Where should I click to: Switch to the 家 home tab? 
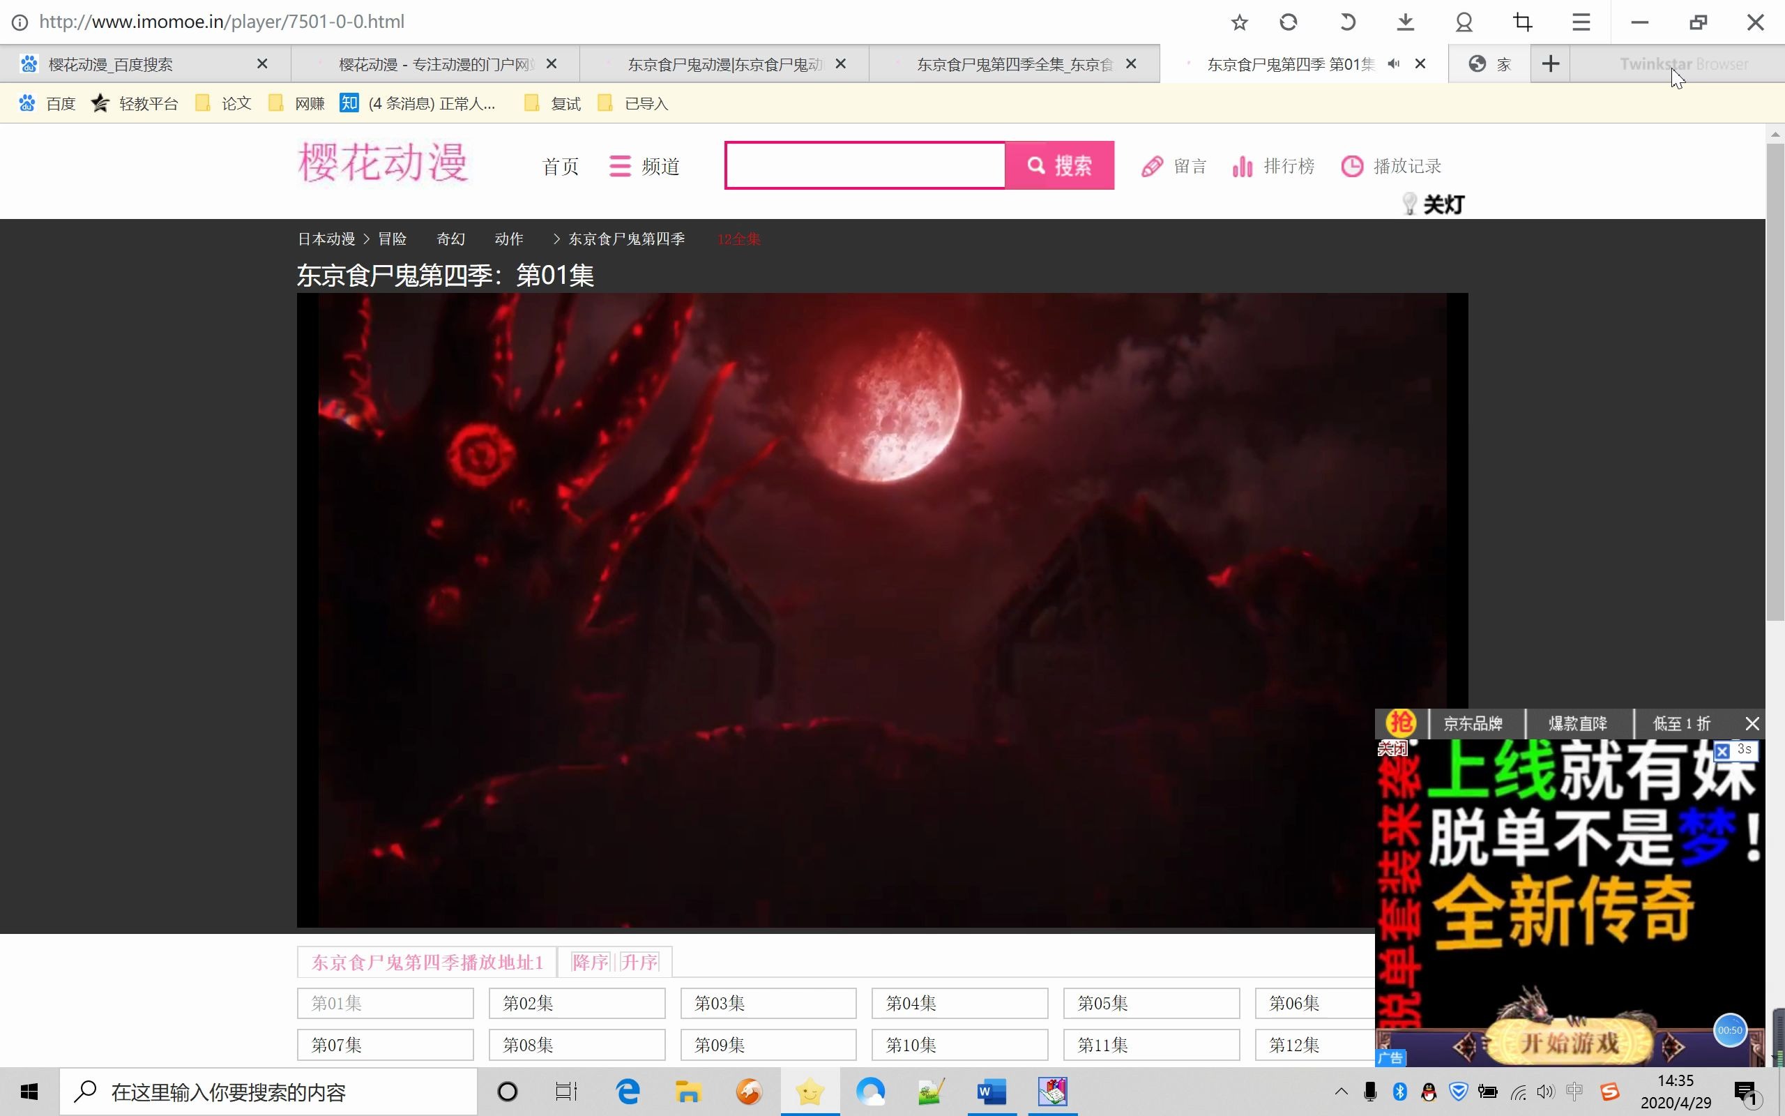pos(1489,64)
